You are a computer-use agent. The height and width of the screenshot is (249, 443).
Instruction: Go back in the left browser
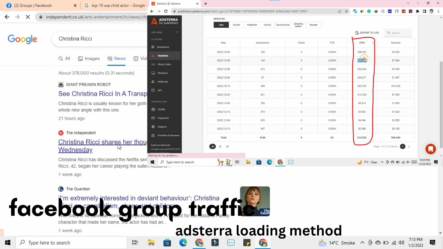point(7,17)
